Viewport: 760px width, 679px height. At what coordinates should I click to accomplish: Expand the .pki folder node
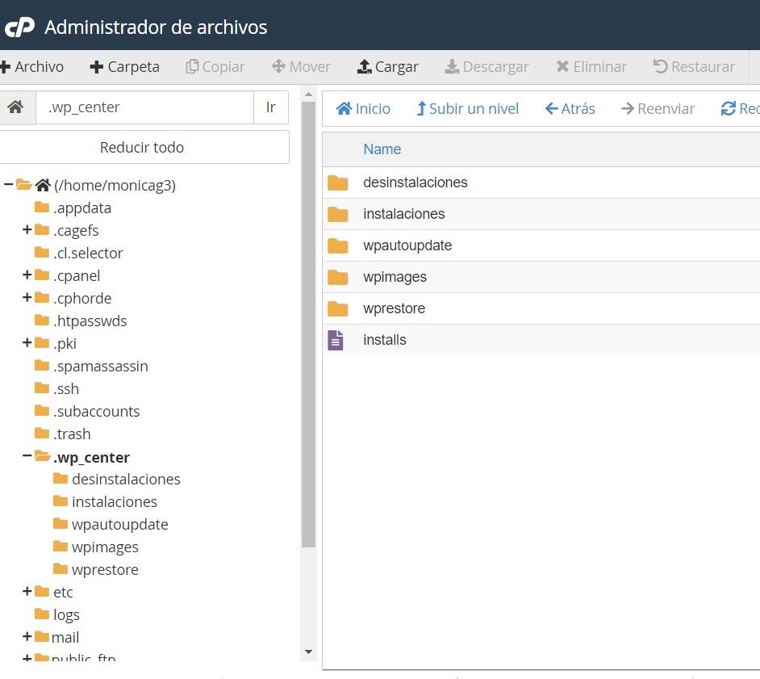27,343
